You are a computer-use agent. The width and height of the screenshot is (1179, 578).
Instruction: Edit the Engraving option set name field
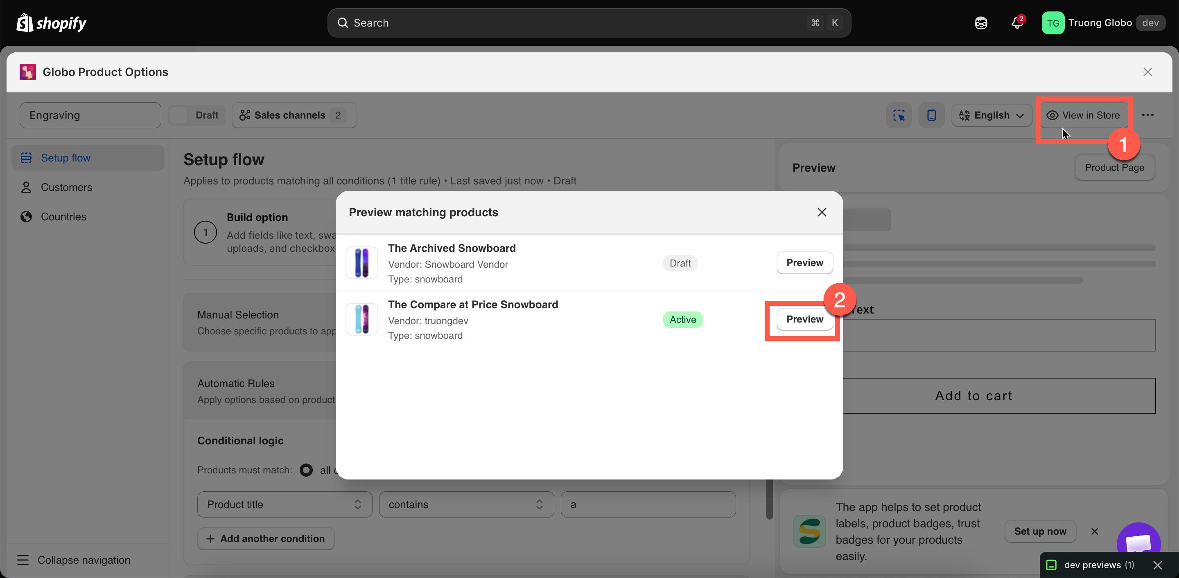[90, 115]
